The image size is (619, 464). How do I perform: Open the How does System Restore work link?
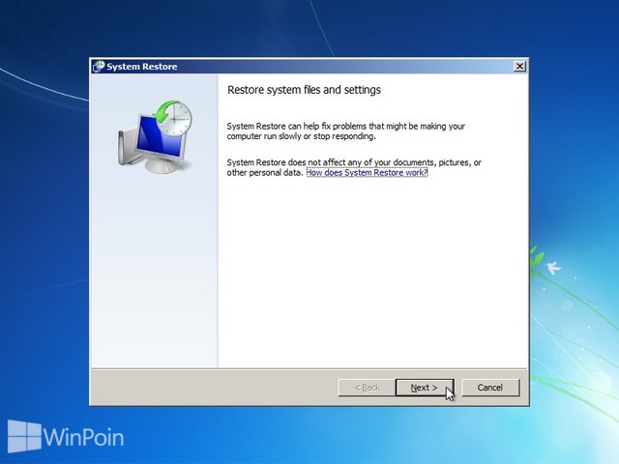[x=367, y=173]
